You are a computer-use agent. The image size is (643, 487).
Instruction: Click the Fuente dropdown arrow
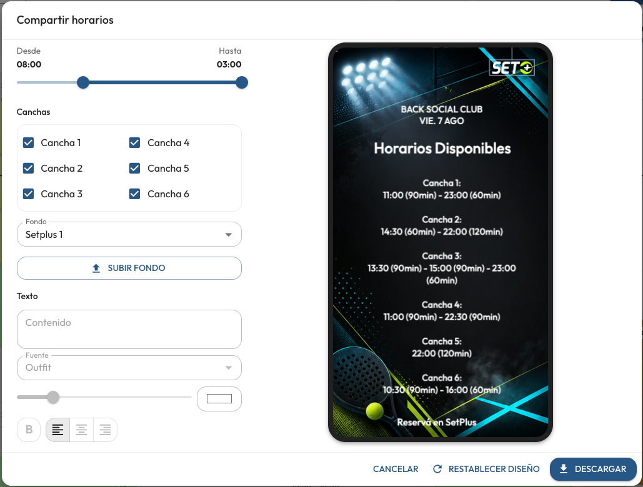click(x=229, y=368)
